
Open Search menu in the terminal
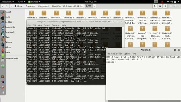[x=47, y=25]
